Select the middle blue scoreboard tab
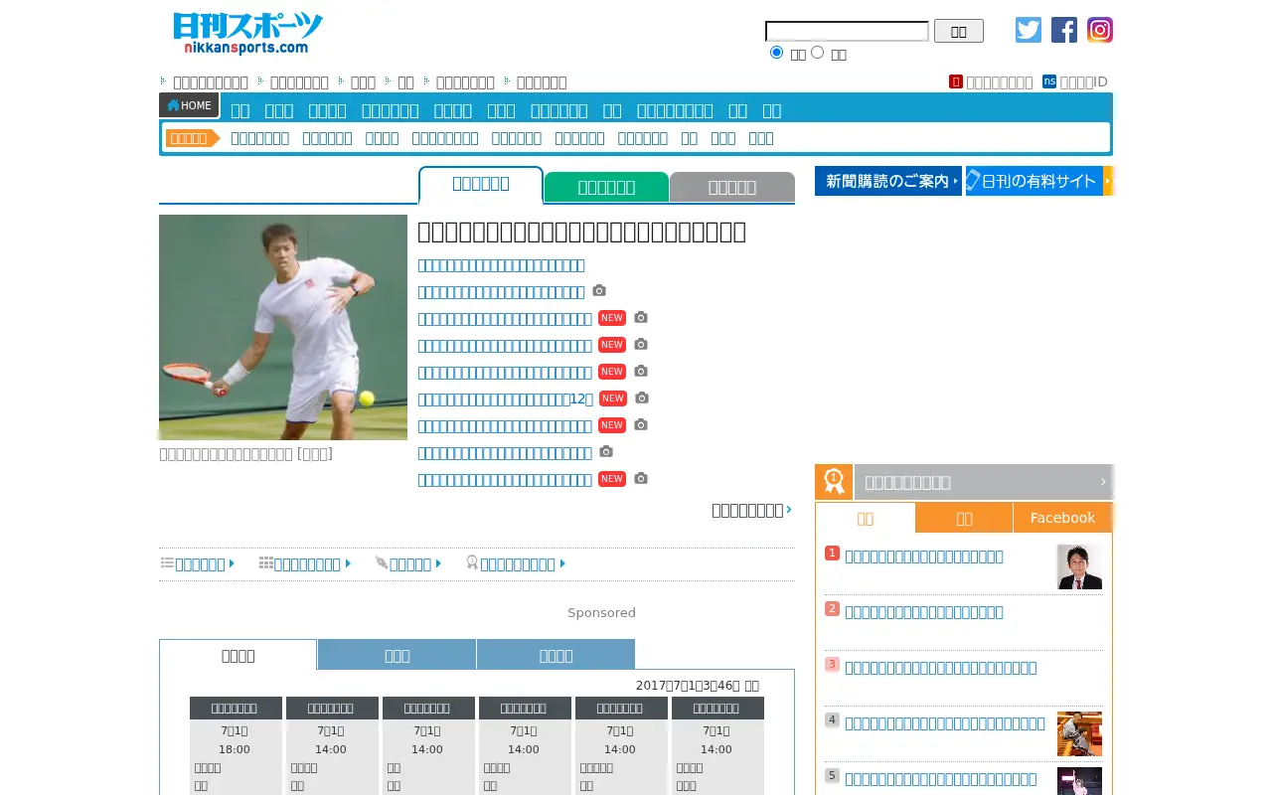This screenshot has width=1272, height=795. 397,655
